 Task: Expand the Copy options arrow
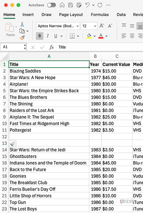(x=27, y=31)
